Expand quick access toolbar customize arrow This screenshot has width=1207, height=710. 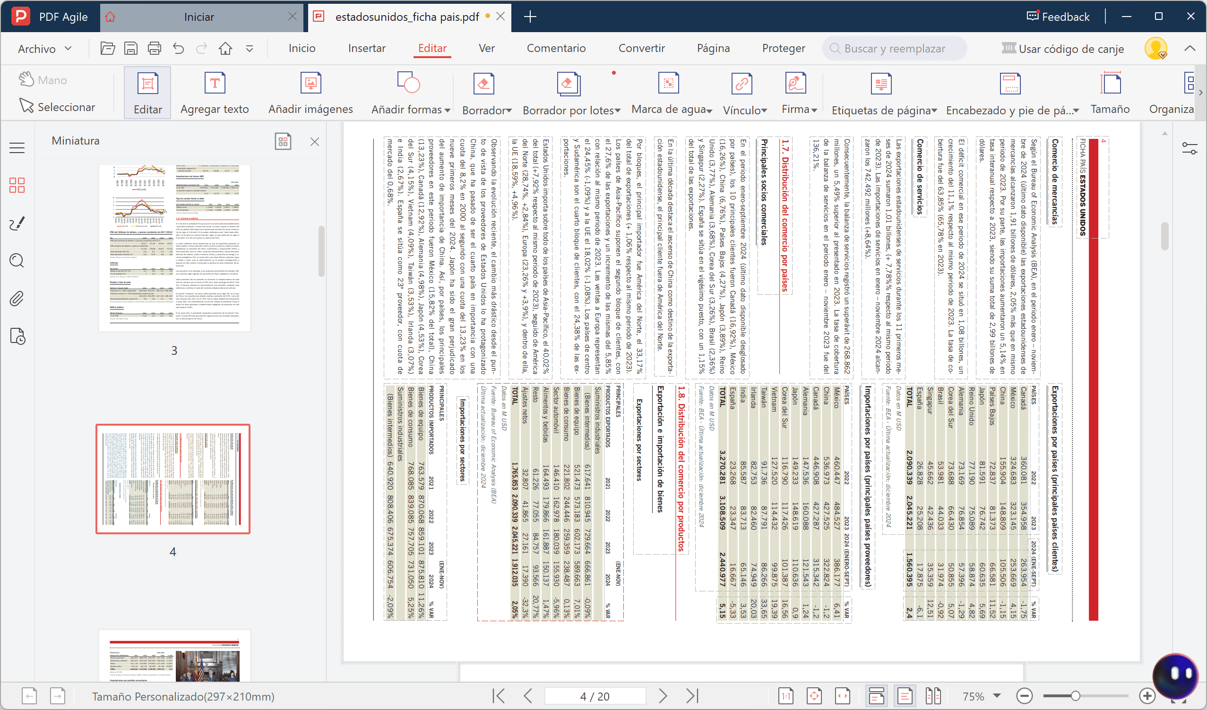coord(250,49)
